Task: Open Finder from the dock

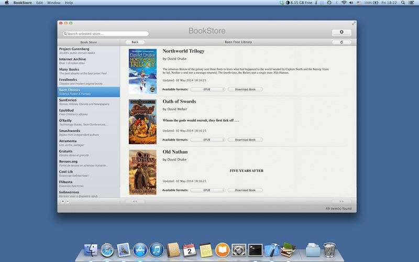Action: point(91,250)
